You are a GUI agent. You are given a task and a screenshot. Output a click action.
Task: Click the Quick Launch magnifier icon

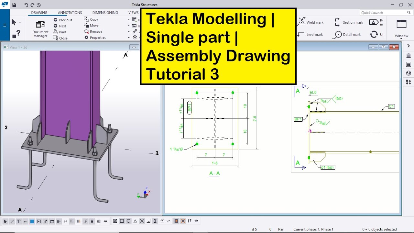[409, 13]
